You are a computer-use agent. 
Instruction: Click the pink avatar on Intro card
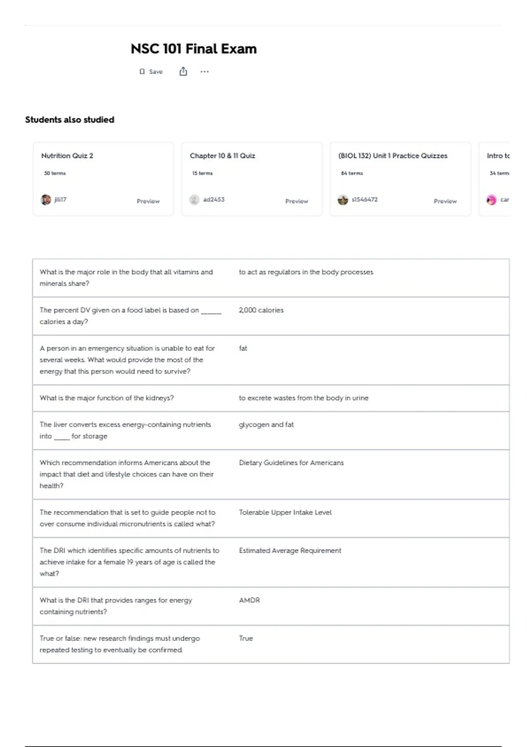coord(491,200)
